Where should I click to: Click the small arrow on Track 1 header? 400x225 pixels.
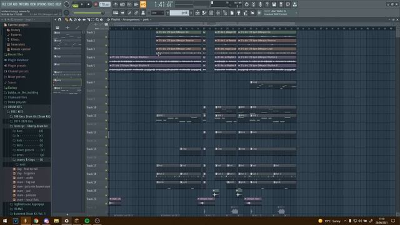[x=106, y=37]
